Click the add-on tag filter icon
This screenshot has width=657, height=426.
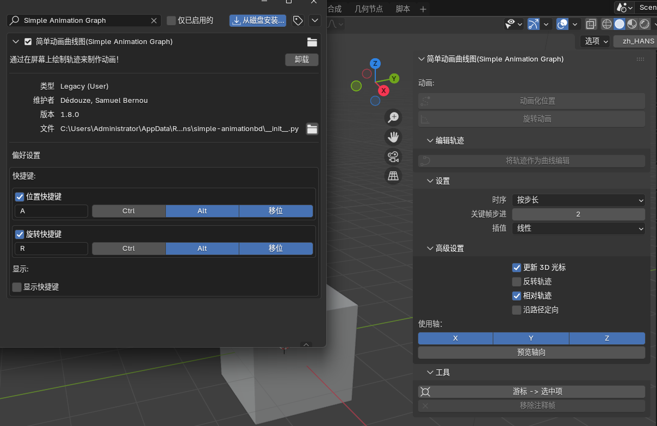pyautogui.click(x=297, y=21)
